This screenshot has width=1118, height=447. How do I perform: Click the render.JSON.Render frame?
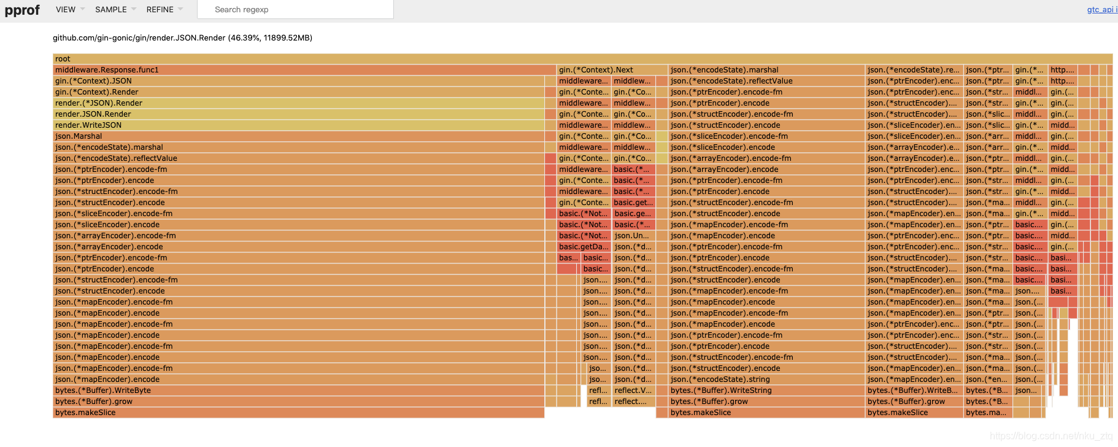click(299, 114)
